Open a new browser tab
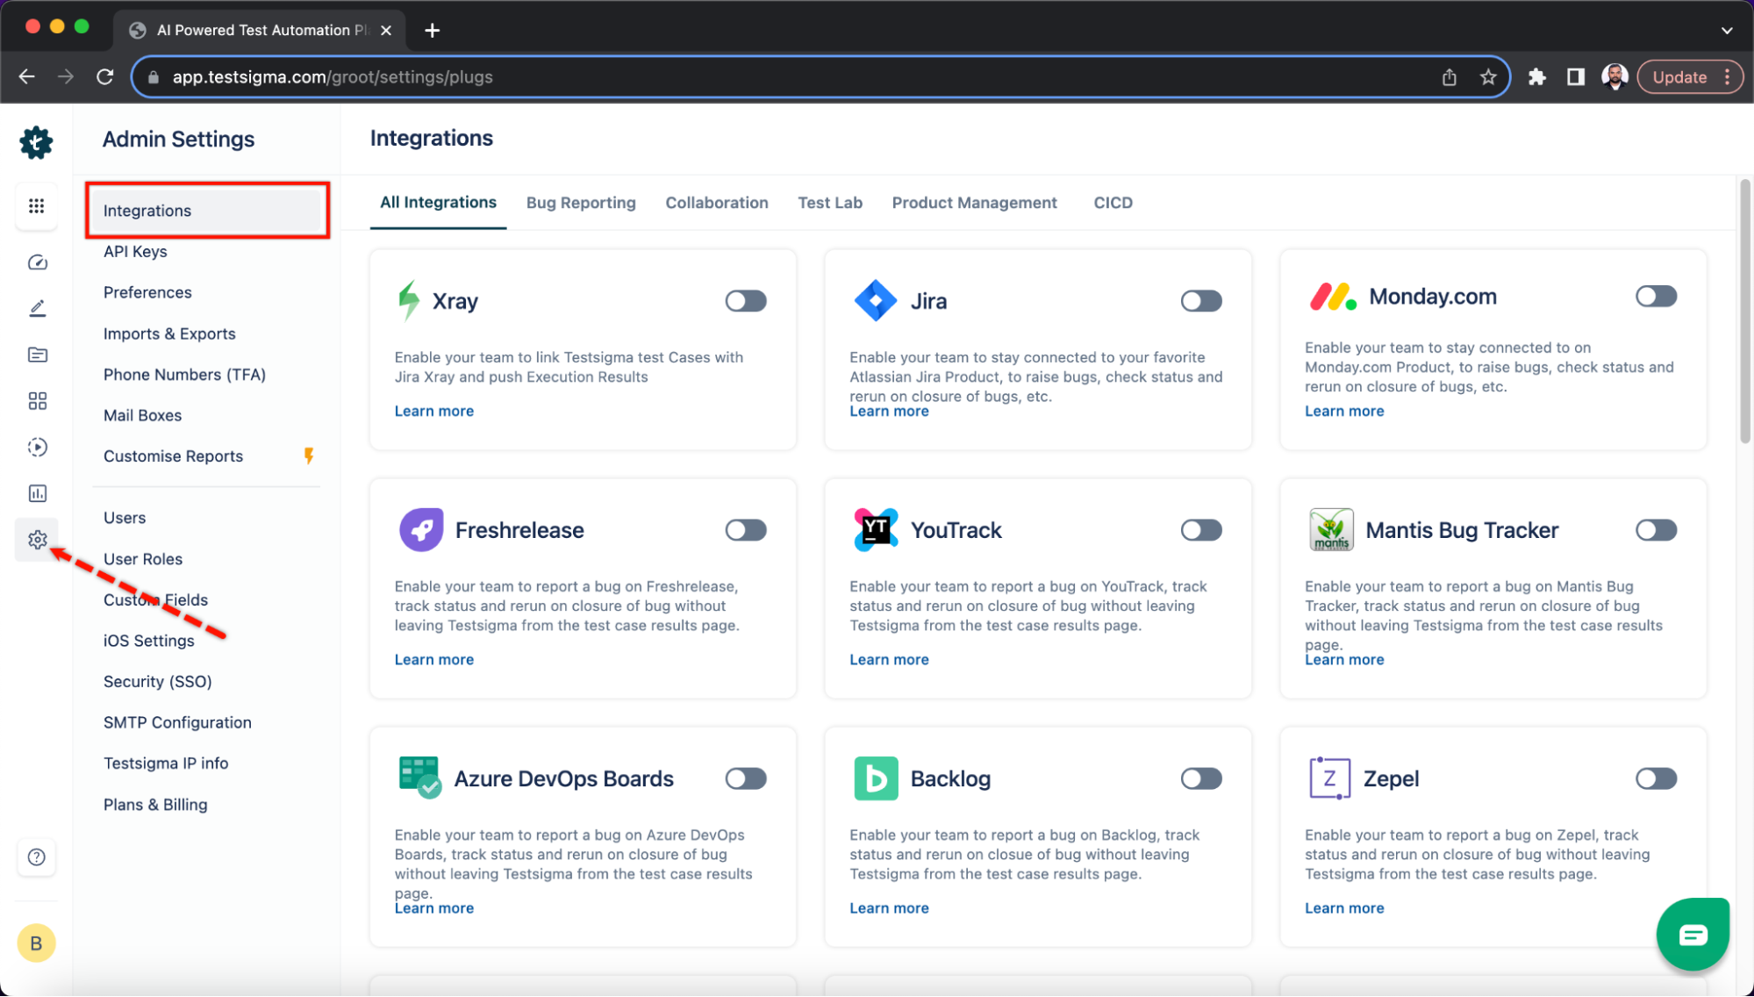Image resolution: width=1754 pixels, height=997 pixels. coord(432,30)
